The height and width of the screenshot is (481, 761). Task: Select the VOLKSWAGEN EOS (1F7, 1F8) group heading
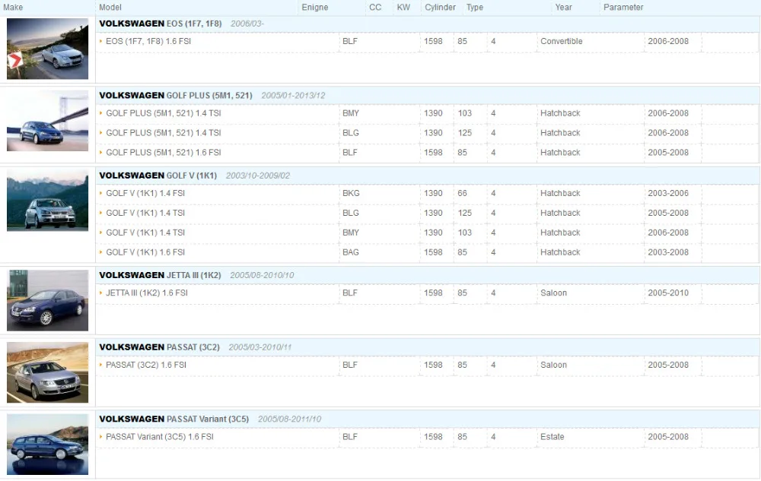point(161,24)
